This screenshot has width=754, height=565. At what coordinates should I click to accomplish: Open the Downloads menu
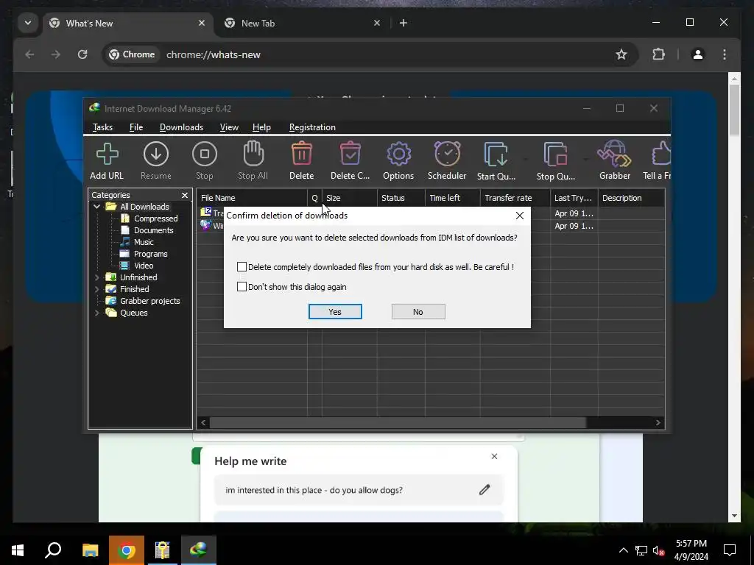[x=181, y=127]
